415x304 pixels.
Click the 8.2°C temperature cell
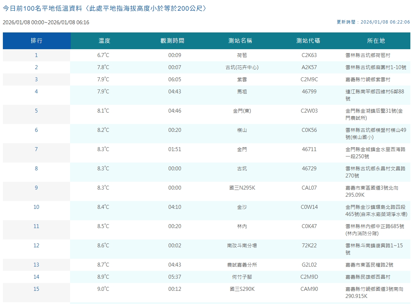(x=103, y=130)
